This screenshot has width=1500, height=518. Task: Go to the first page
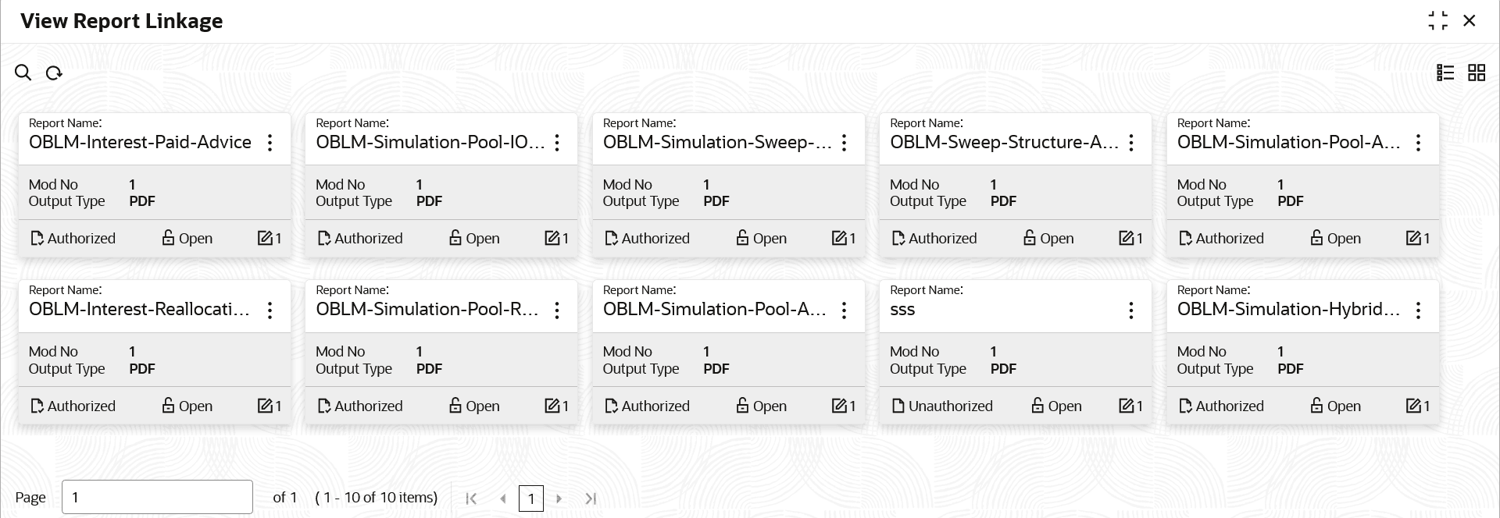pos(471,498)
